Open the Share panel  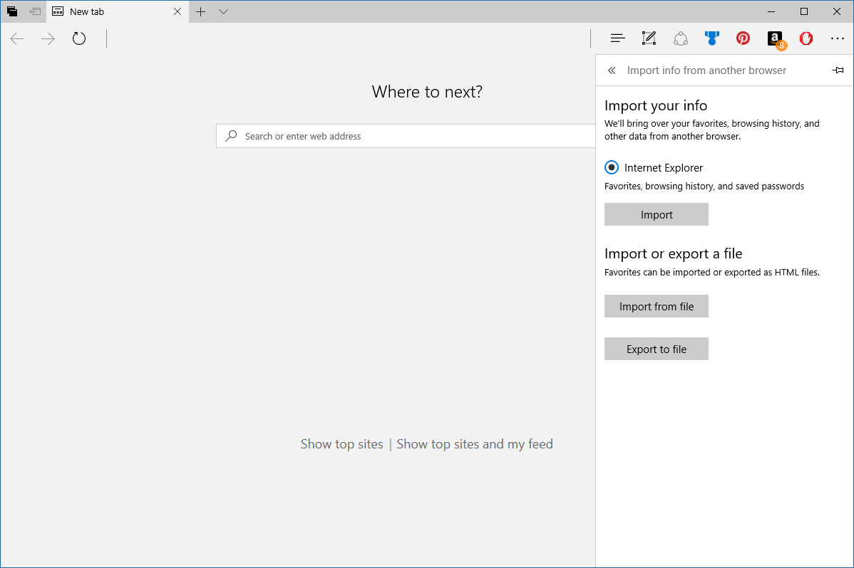[680, 38]
